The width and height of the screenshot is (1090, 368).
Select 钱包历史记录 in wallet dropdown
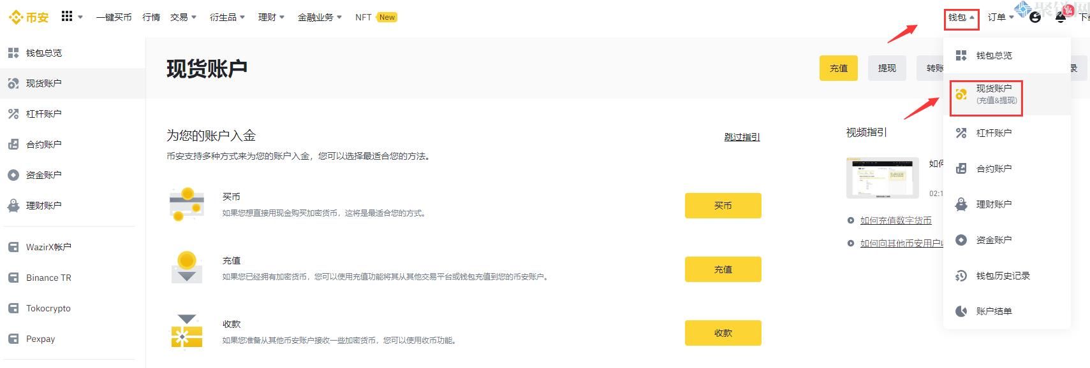1006,276
